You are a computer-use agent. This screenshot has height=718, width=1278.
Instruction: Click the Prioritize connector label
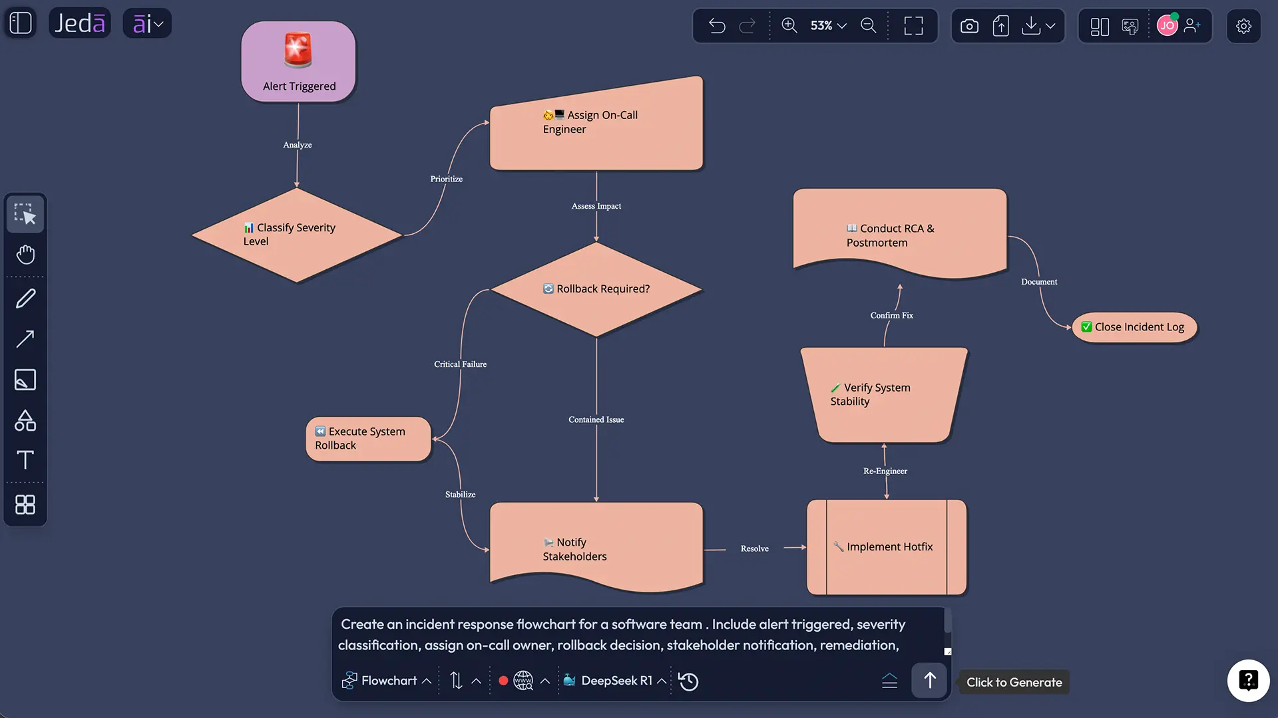(x=446, y=179)
